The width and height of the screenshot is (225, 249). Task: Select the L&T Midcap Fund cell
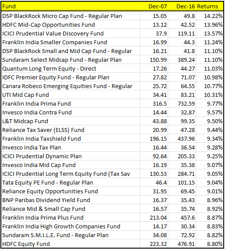(x=70, y=121)
